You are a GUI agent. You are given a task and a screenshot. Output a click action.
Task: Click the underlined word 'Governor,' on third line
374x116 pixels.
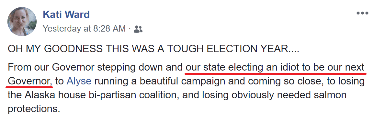(x=30, y=82)
